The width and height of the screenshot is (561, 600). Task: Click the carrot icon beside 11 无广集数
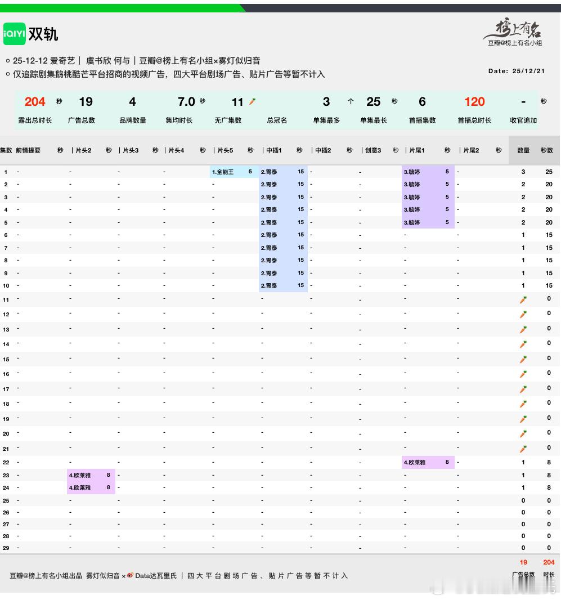click(x=253, y=101)
